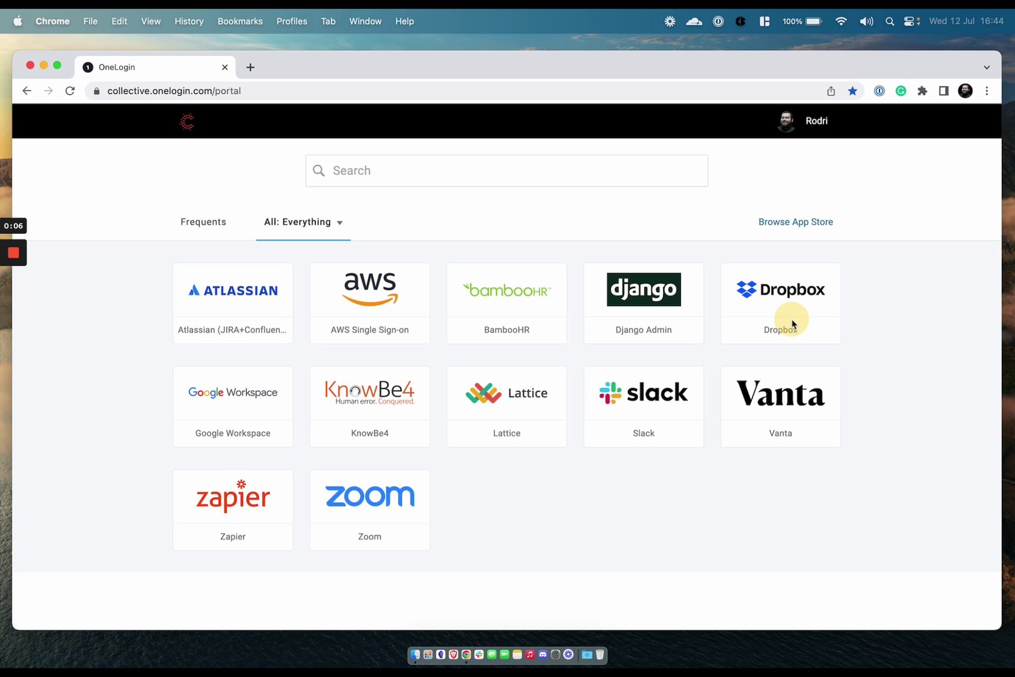Open Wi-Fi status in the menu bar
Image resolution: width=1015 pixels, height=677 pixels.
click(x=841, y=21)
